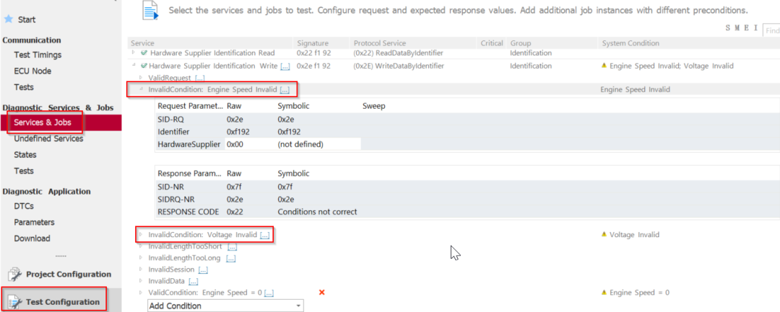Click the Project Configuration wrench icon

[x=15, y=275]
